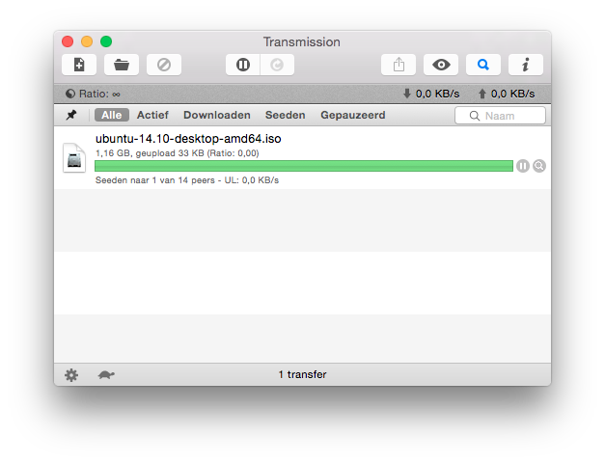
Task: Toggle the filter bar magnifier button
Action: (483, 65)
